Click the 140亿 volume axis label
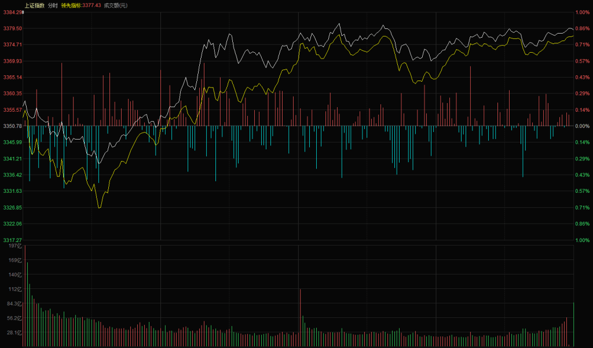 15,274
